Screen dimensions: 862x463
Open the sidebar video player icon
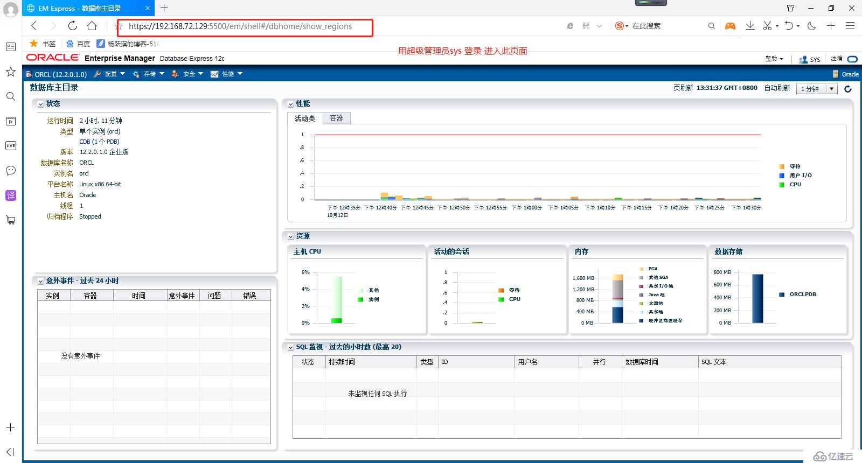(x=10, y=121)
